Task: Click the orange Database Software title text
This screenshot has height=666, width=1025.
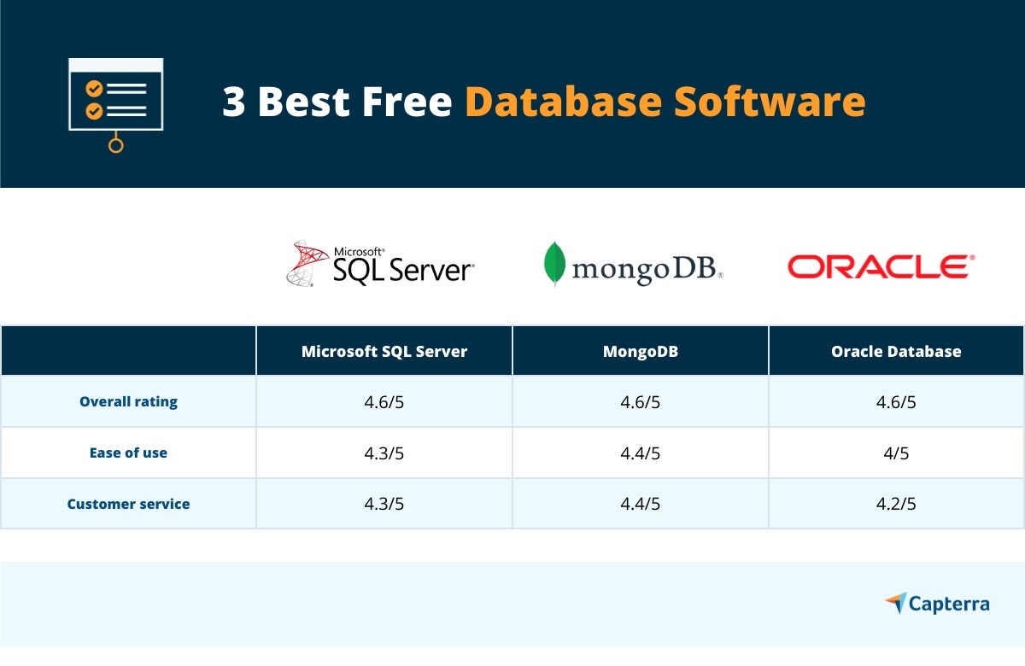Action: (665, 102)
